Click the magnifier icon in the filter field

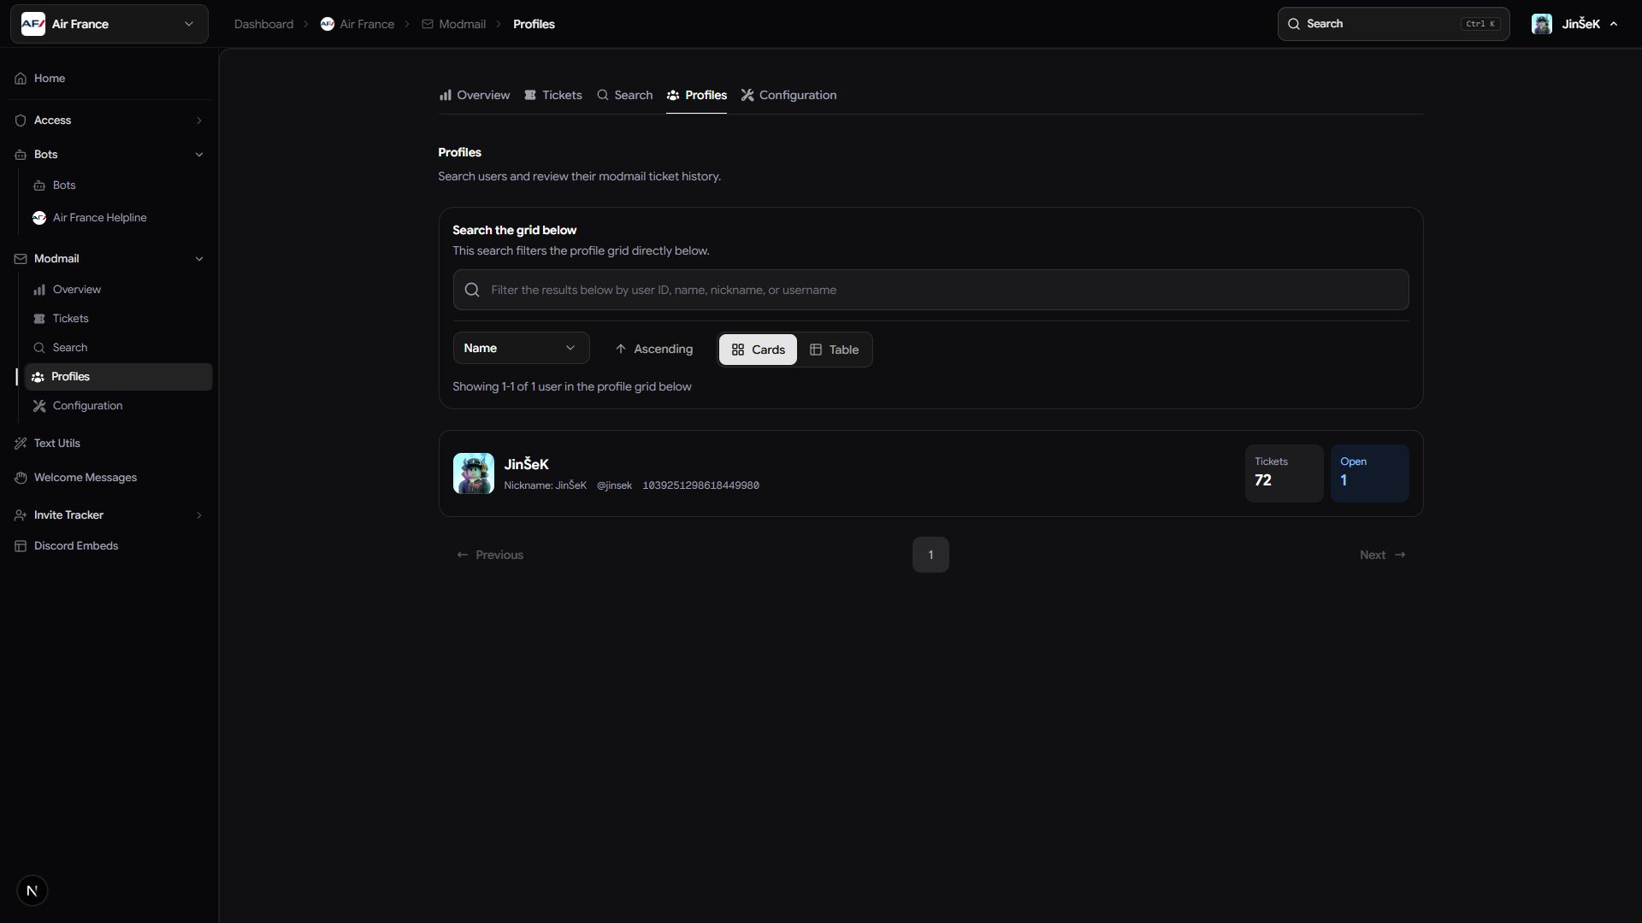pyautogui.click(x=472, y=291)
